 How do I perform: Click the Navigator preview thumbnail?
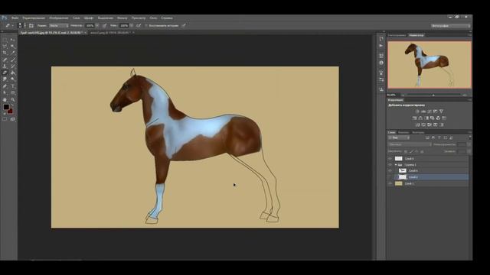point(430,65)
